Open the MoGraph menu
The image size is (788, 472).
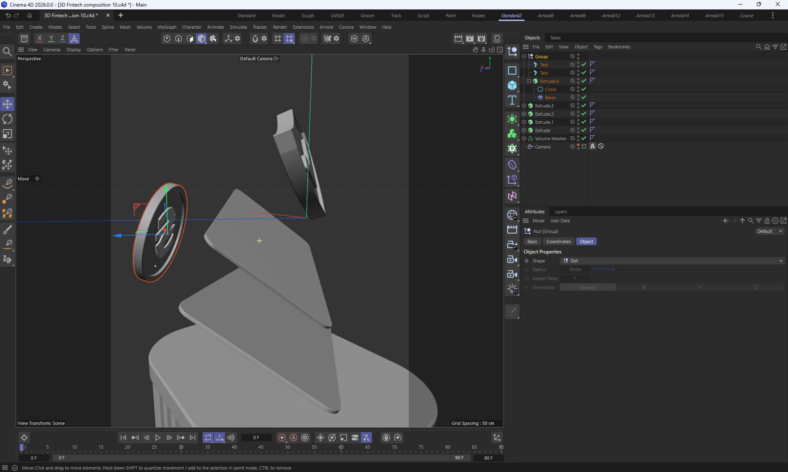coord(167,27)
